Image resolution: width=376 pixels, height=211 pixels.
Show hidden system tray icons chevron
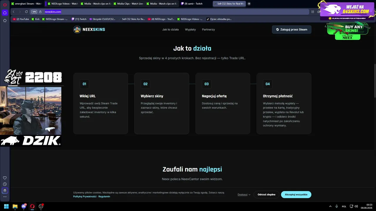330,206
